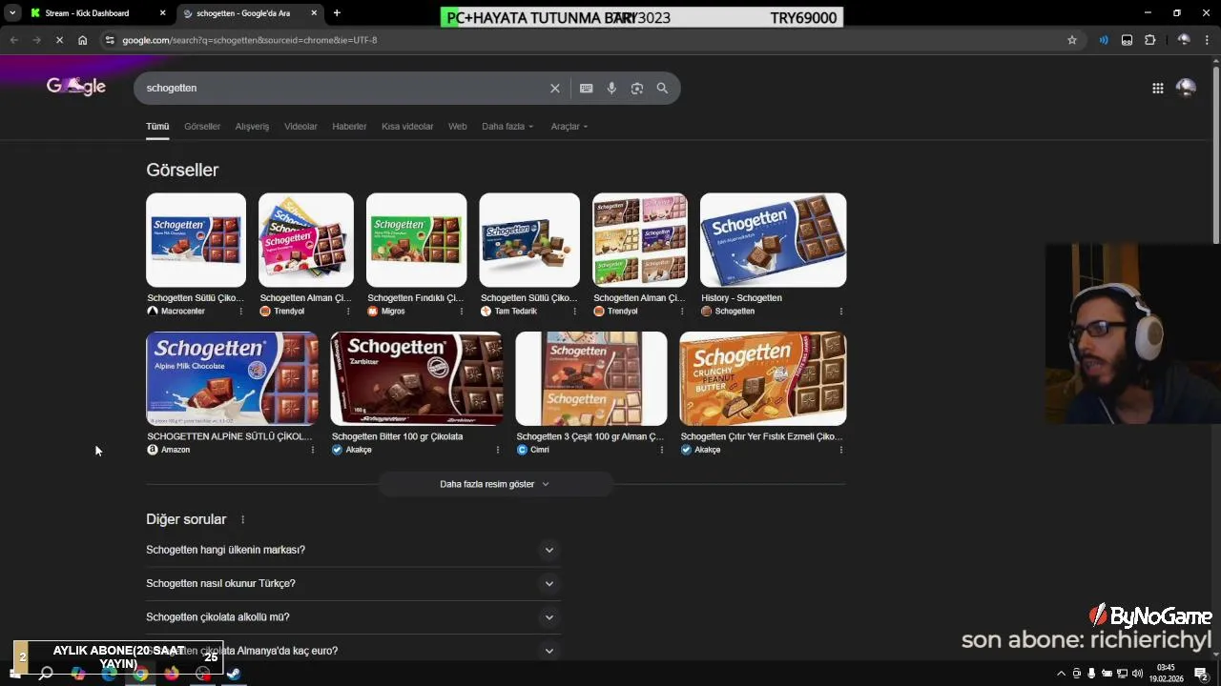This screenshot has width=1221, height=686.
Task: Open the Tam Tedarik Schogetten thumbnail
Action: pos(529,240)
